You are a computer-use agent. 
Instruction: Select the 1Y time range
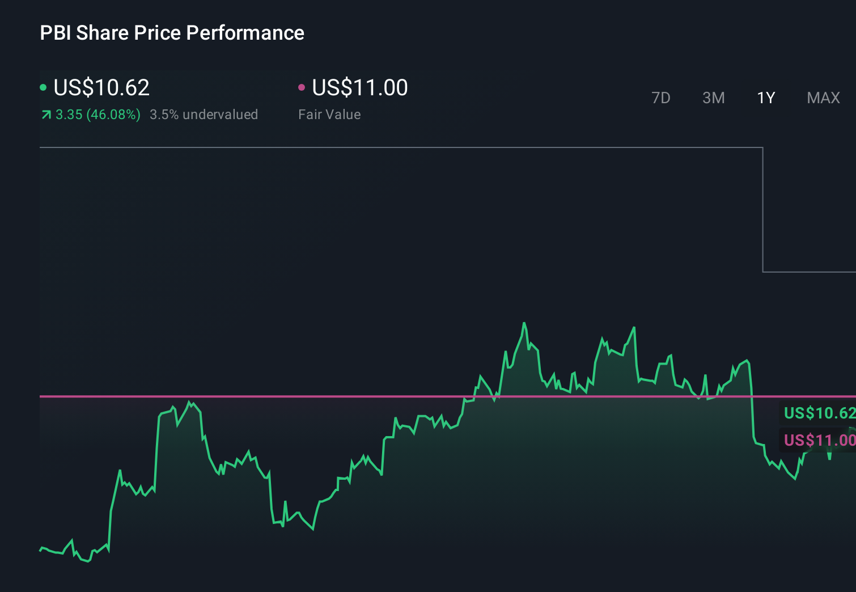(x=766, y=98)
